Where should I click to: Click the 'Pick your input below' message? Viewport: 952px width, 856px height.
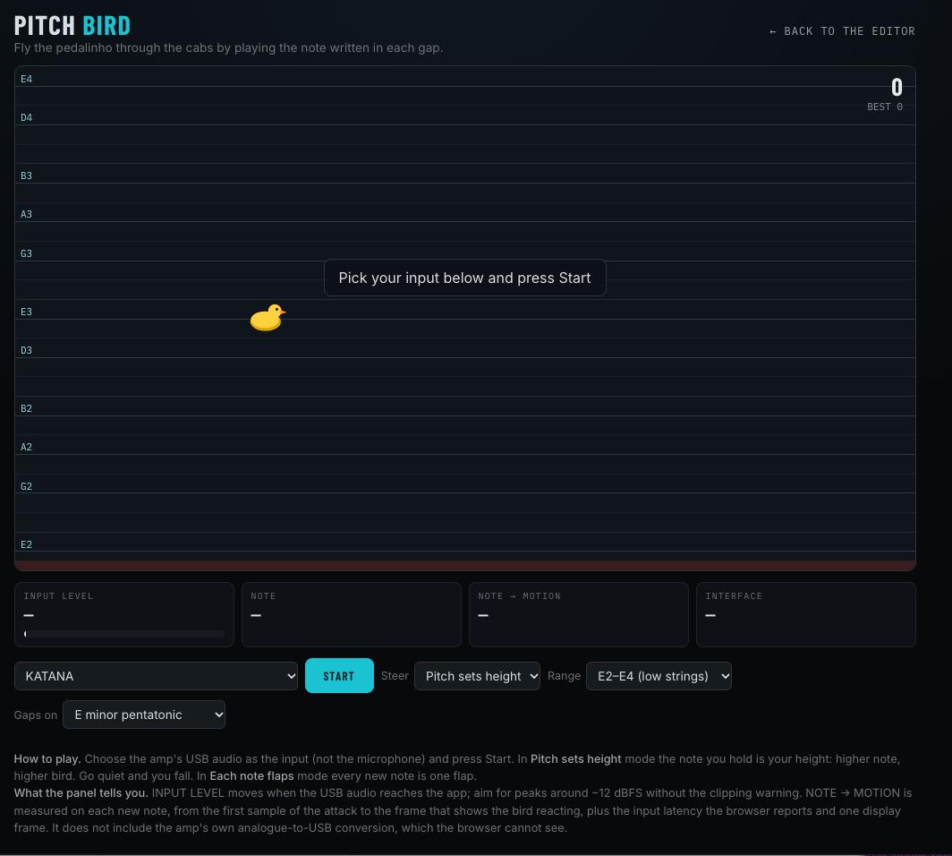coord(465,278)
